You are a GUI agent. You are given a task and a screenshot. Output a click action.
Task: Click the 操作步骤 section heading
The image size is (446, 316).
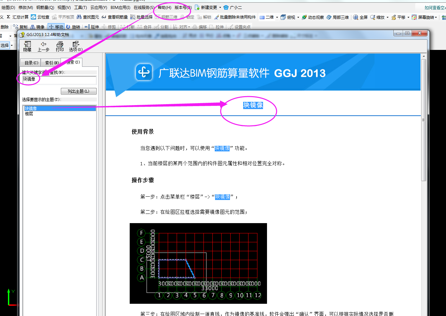(143, 180)
